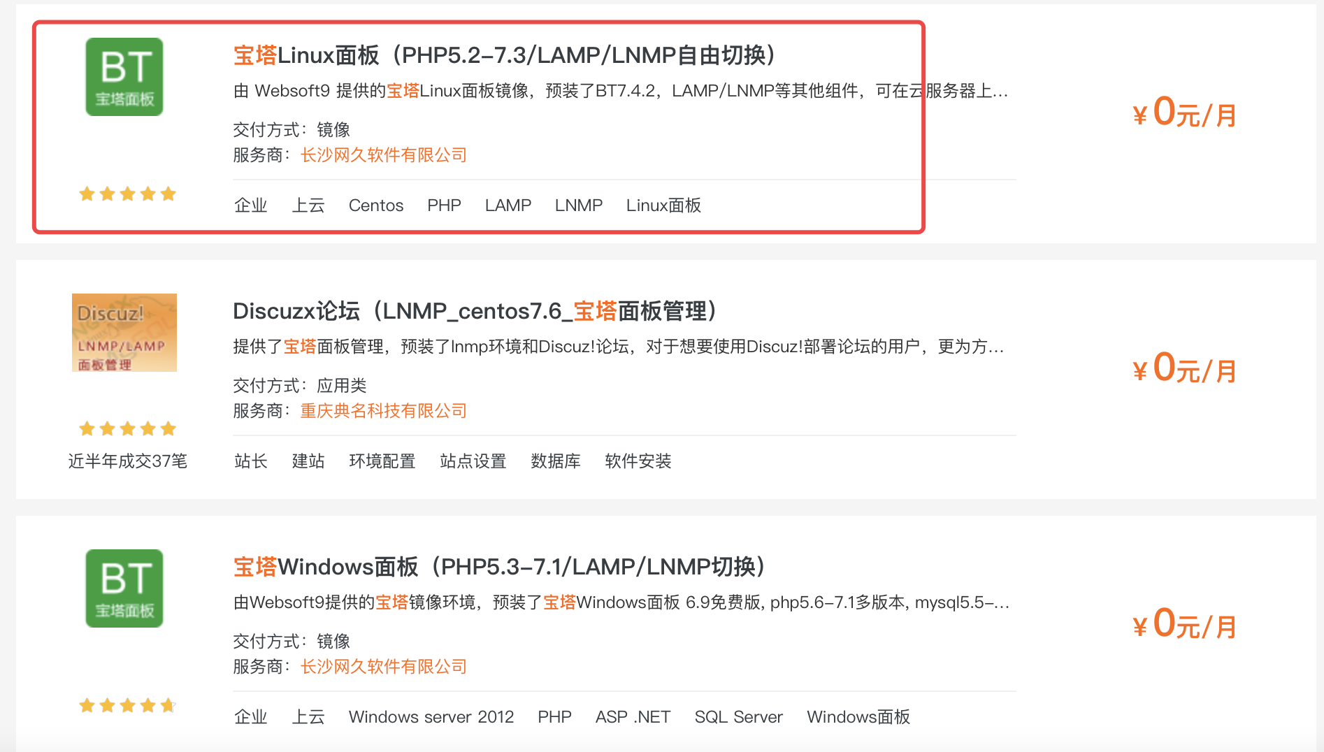Select the Windows面板 tag
1324x752 pixels.
point(858,717)
